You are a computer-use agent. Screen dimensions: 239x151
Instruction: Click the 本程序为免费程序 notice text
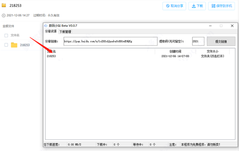[200, 145]
